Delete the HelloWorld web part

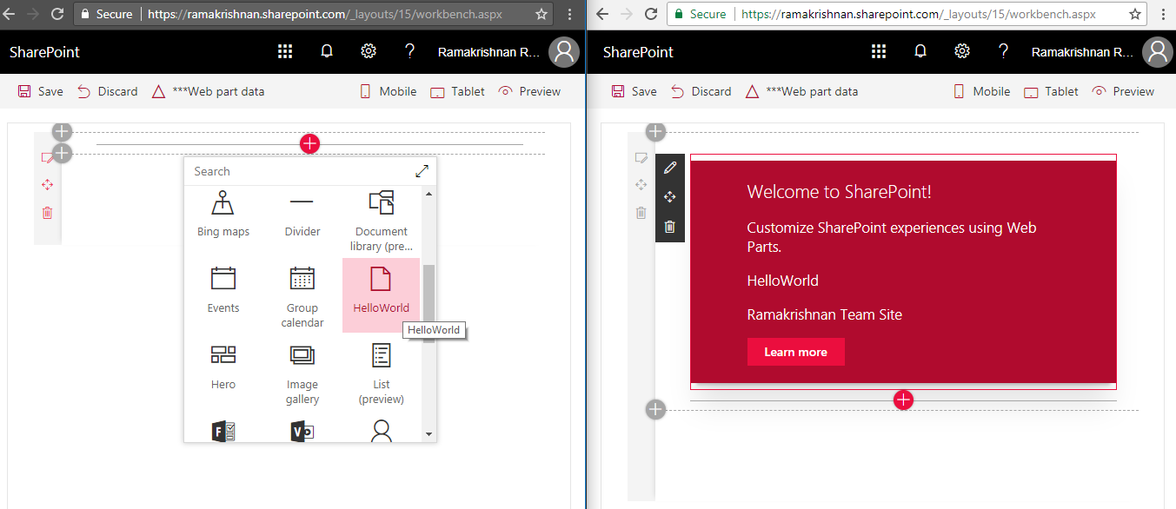point(669,227)
